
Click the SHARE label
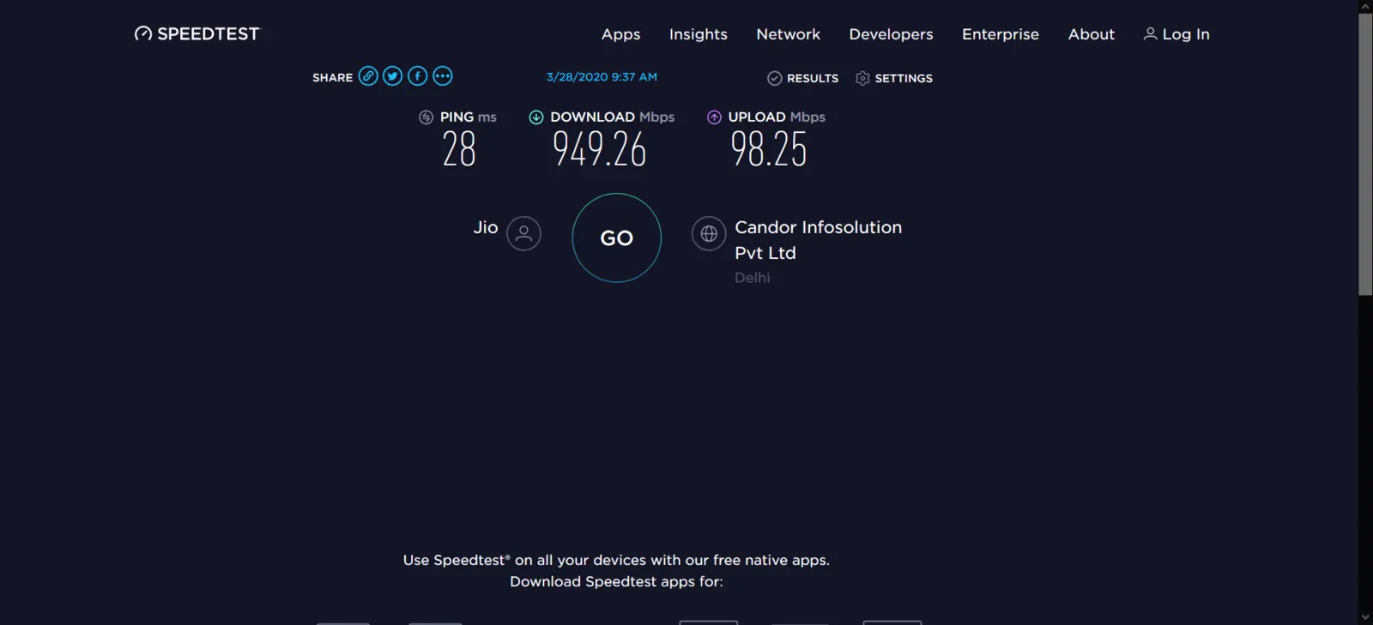(332, 77)
